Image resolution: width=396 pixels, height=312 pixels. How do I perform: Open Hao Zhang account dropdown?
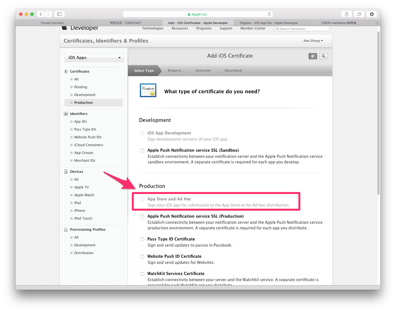pos(313,41)
